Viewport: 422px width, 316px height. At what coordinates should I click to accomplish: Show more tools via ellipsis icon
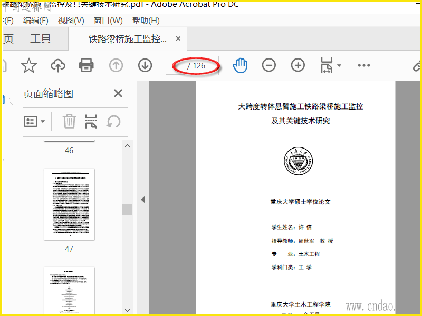(x=364, y=65)
